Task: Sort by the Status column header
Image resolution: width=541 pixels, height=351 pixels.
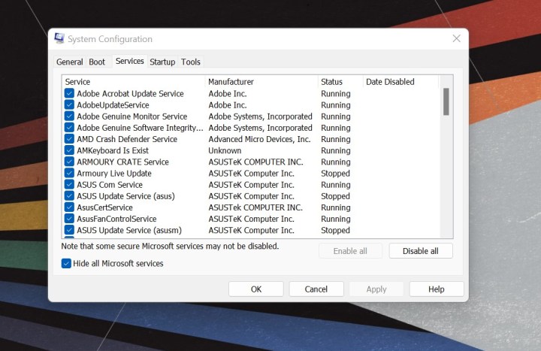Action: [x=340, y=82]
